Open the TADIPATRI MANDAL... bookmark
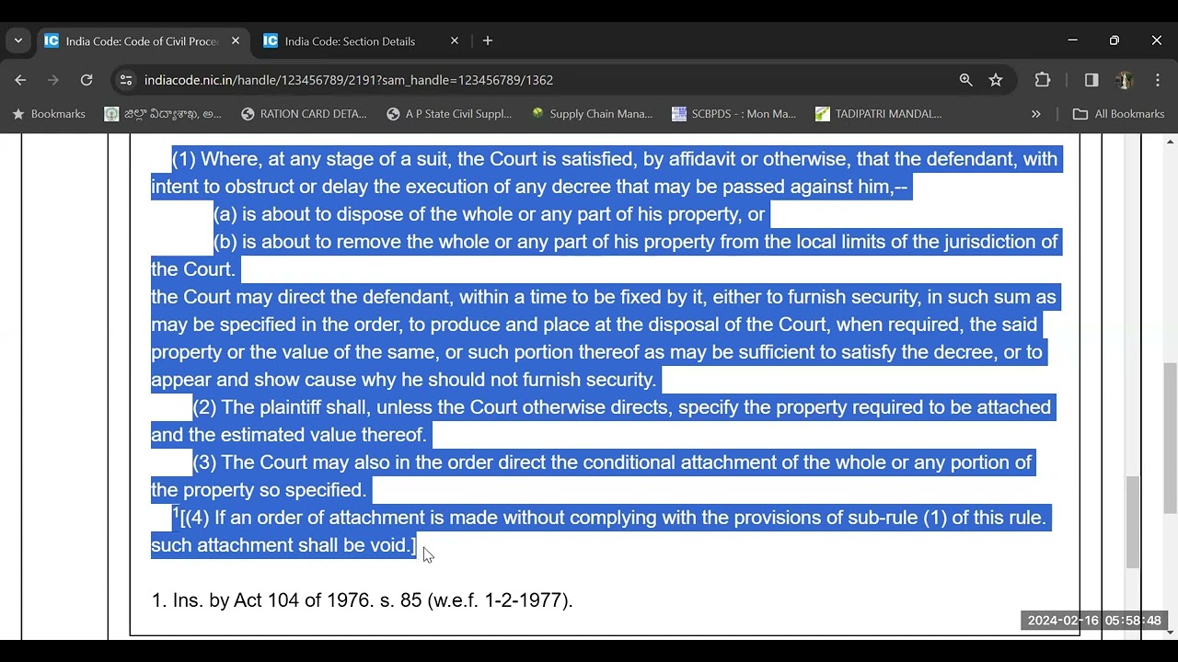This screenshot has width=1178, height=662. point(879,114)
